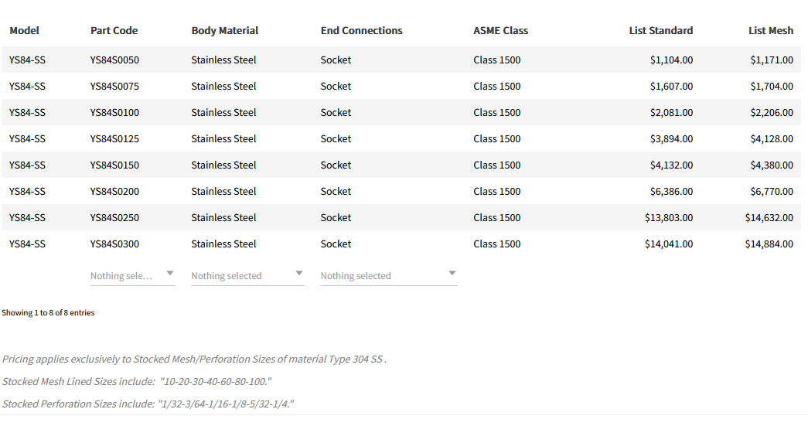Click part code YS84S0125 row
808x426 pixels.
coord(115,139)
